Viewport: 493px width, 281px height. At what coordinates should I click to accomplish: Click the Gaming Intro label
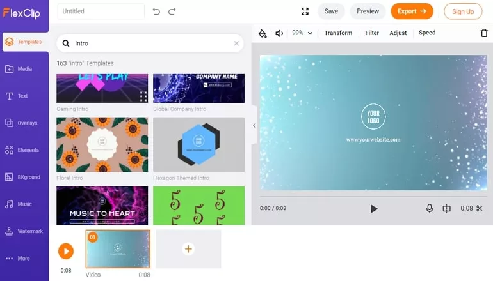(72, 109)
